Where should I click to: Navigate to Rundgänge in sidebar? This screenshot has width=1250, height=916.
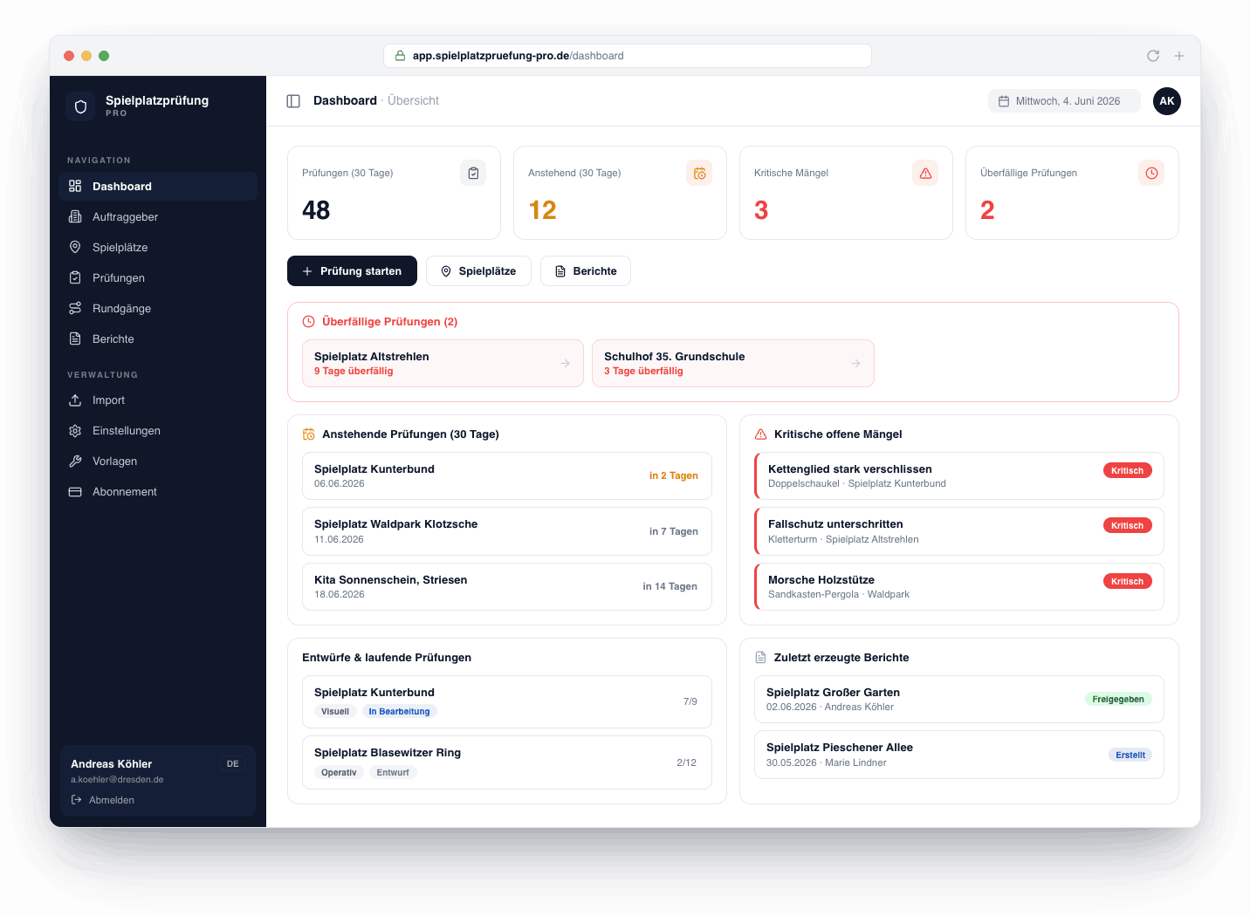(x=158, y=309)
